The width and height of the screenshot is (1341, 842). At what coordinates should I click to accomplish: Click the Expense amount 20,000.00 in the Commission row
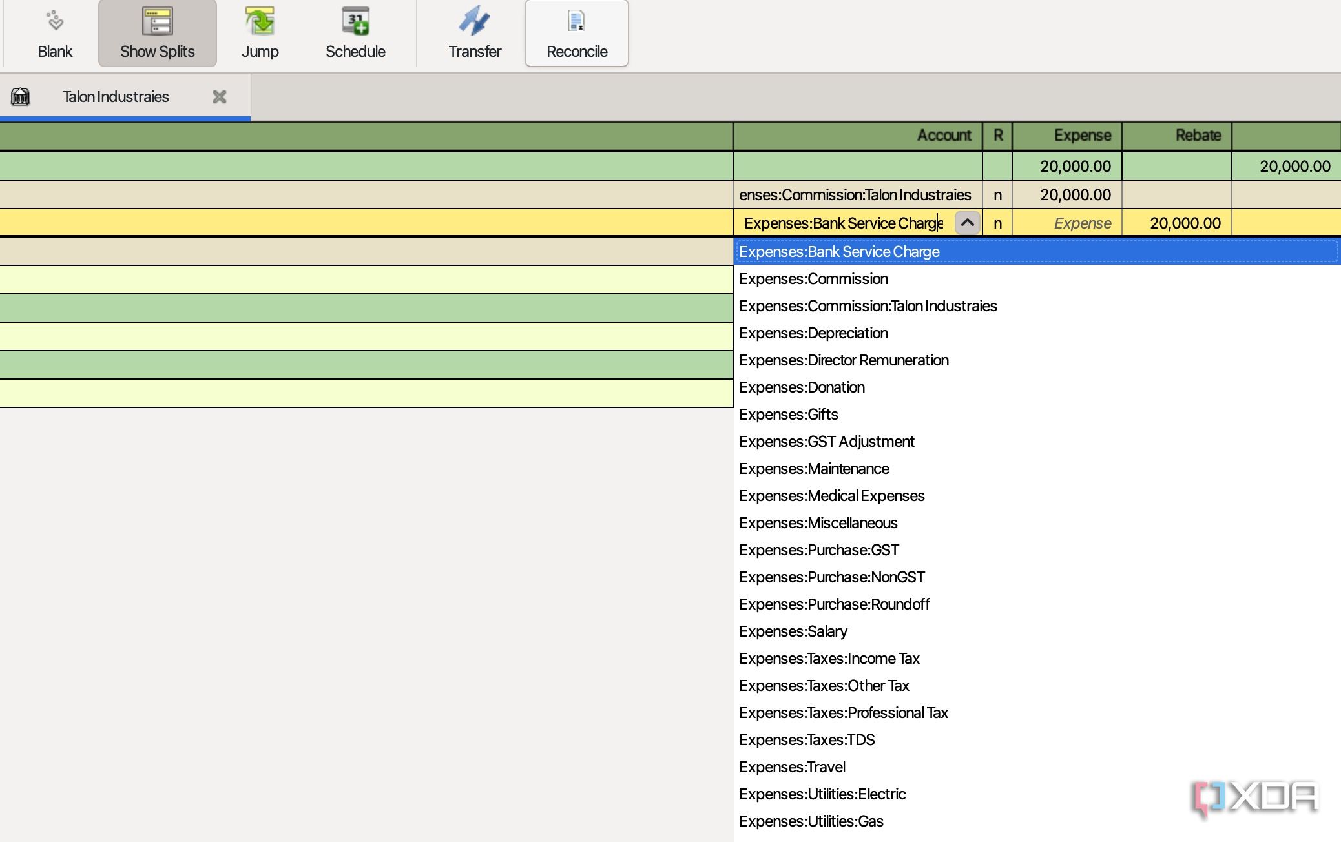pyautogui.click(x=1067, y=195)
